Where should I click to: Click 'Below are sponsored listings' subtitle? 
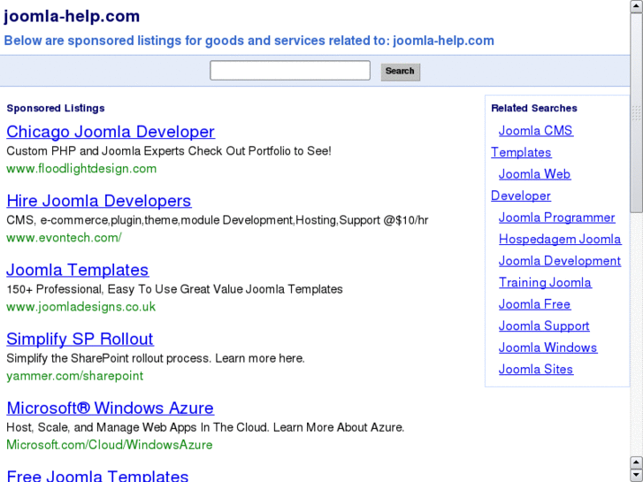(x=249, y=41)
